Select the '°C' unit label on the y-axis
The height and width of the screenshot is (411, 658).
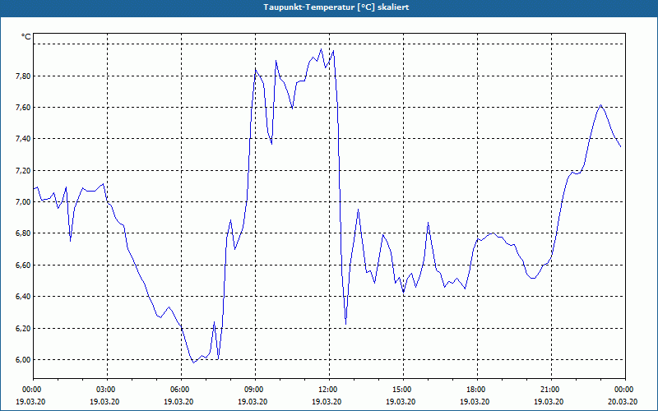click(x=25, y=37)
